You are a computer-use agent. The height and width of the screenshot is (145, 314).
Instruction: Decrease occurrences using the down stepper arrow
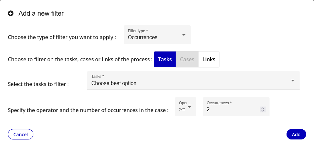point(263,111)
